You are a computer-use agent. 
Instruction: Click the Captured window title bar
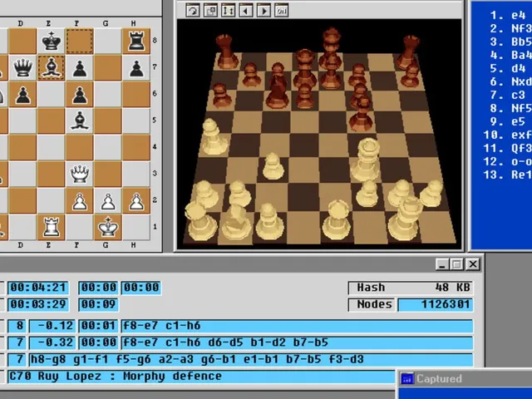465,378
